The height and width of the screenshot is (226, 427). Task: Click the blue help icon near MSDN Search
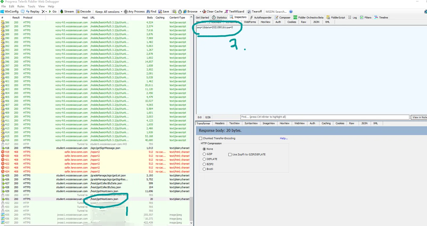291,12
